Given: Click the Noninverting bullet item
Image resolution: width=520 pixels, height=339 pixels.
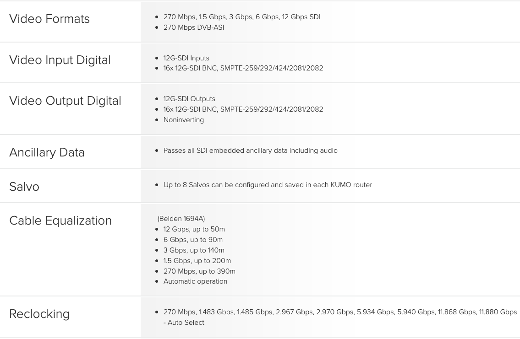Looking at the screenshot, I should click(184, 120).
